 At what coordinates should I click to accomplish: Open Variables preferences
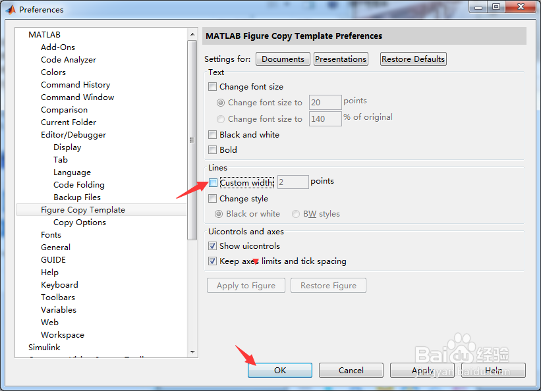(58, 309)
